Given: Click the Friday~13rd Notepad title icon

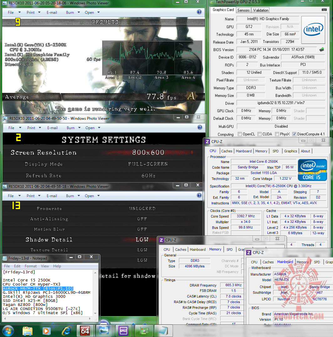Looking at the screenshot, I should tap(4, 258).
